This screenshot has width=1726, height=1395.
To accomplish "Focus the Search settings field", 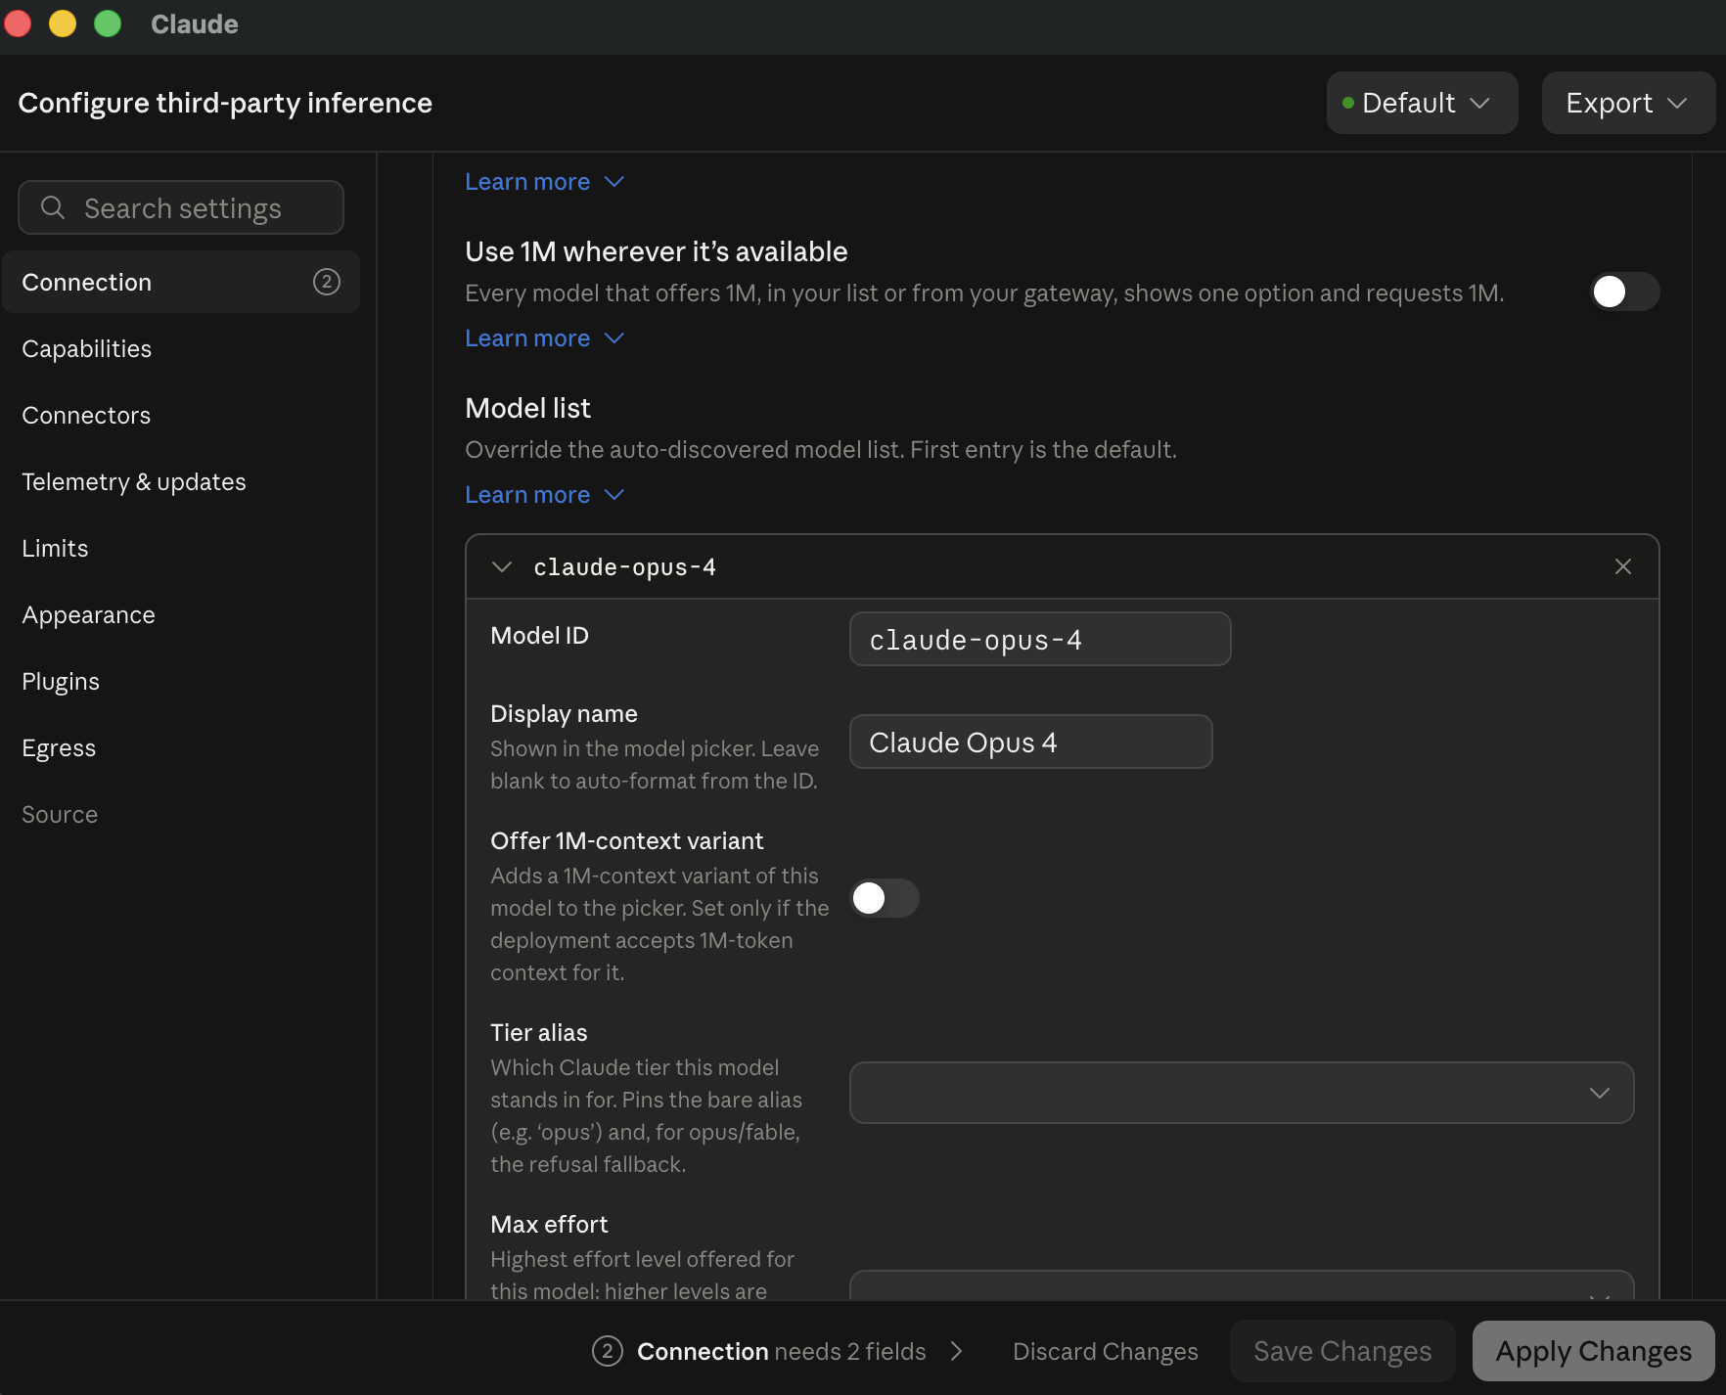I will click(x=181, y=207).
